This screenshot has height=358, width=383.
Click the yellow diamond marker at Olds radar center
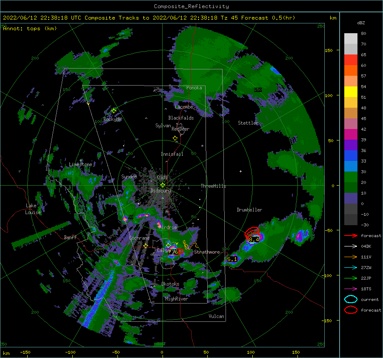click(163, 185)
